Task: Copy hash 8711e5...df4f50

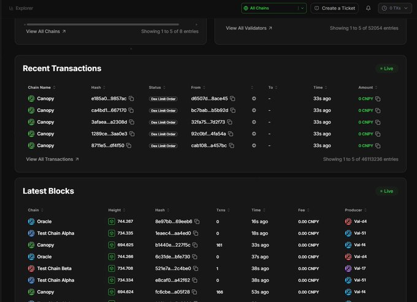Action: pos(129,145)
